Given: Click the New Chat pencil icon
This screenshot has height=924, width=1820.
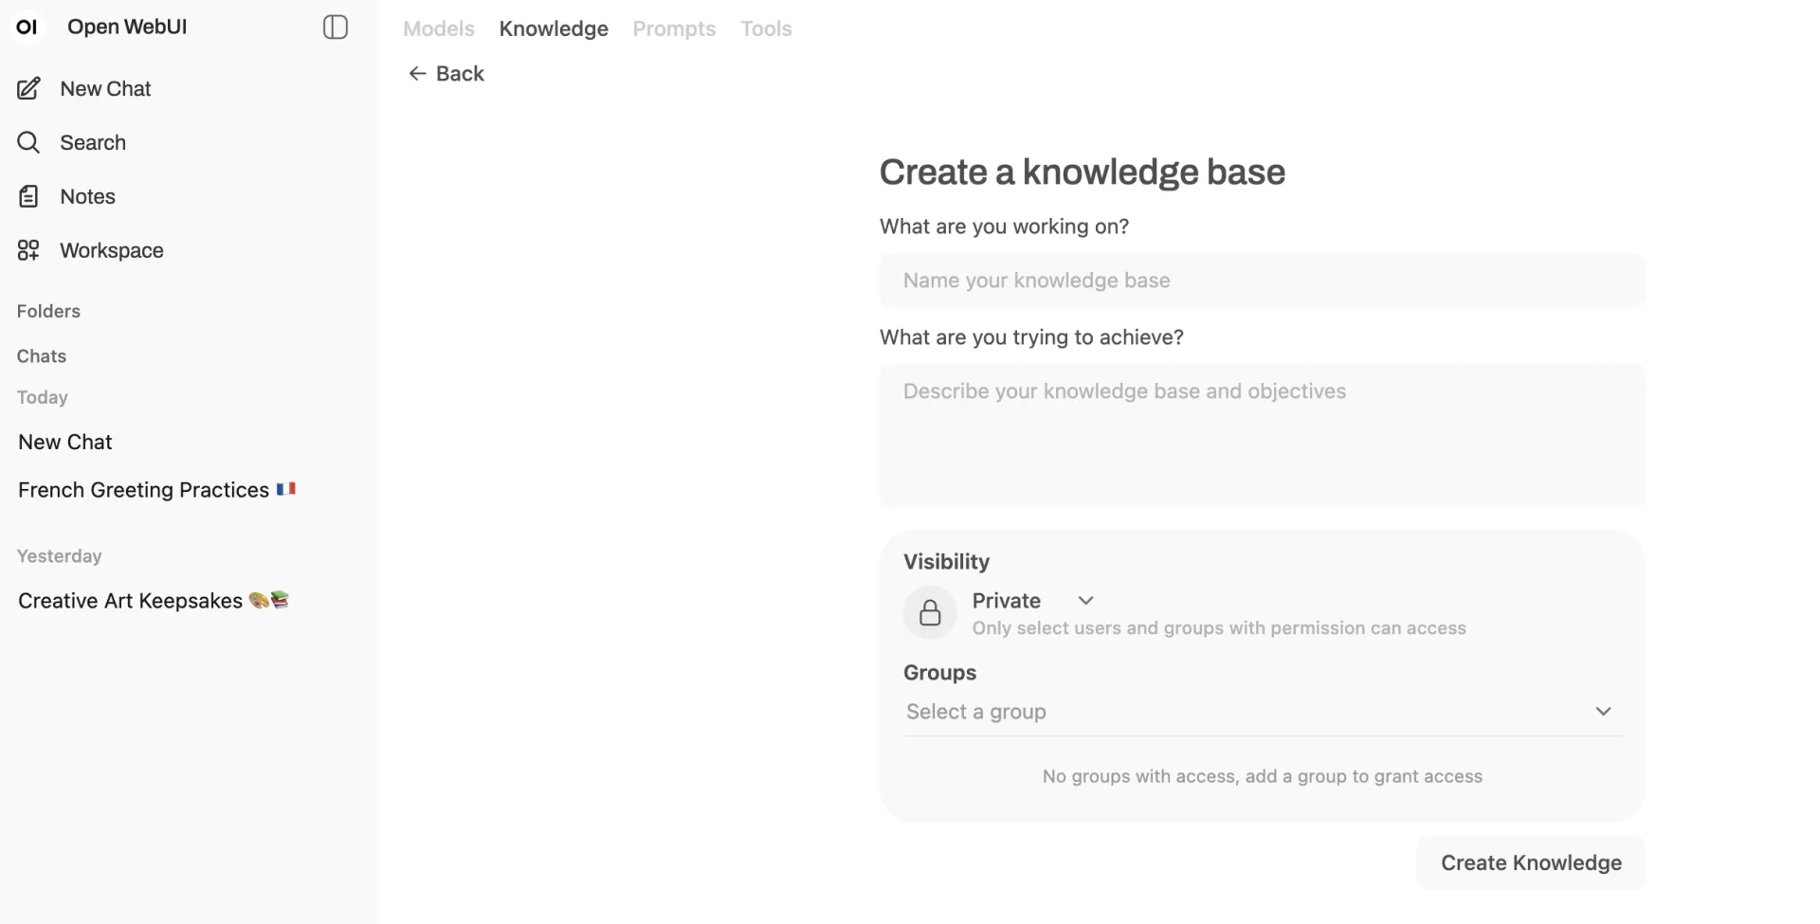Looking at the screenshot, I should tap(28, 88).
